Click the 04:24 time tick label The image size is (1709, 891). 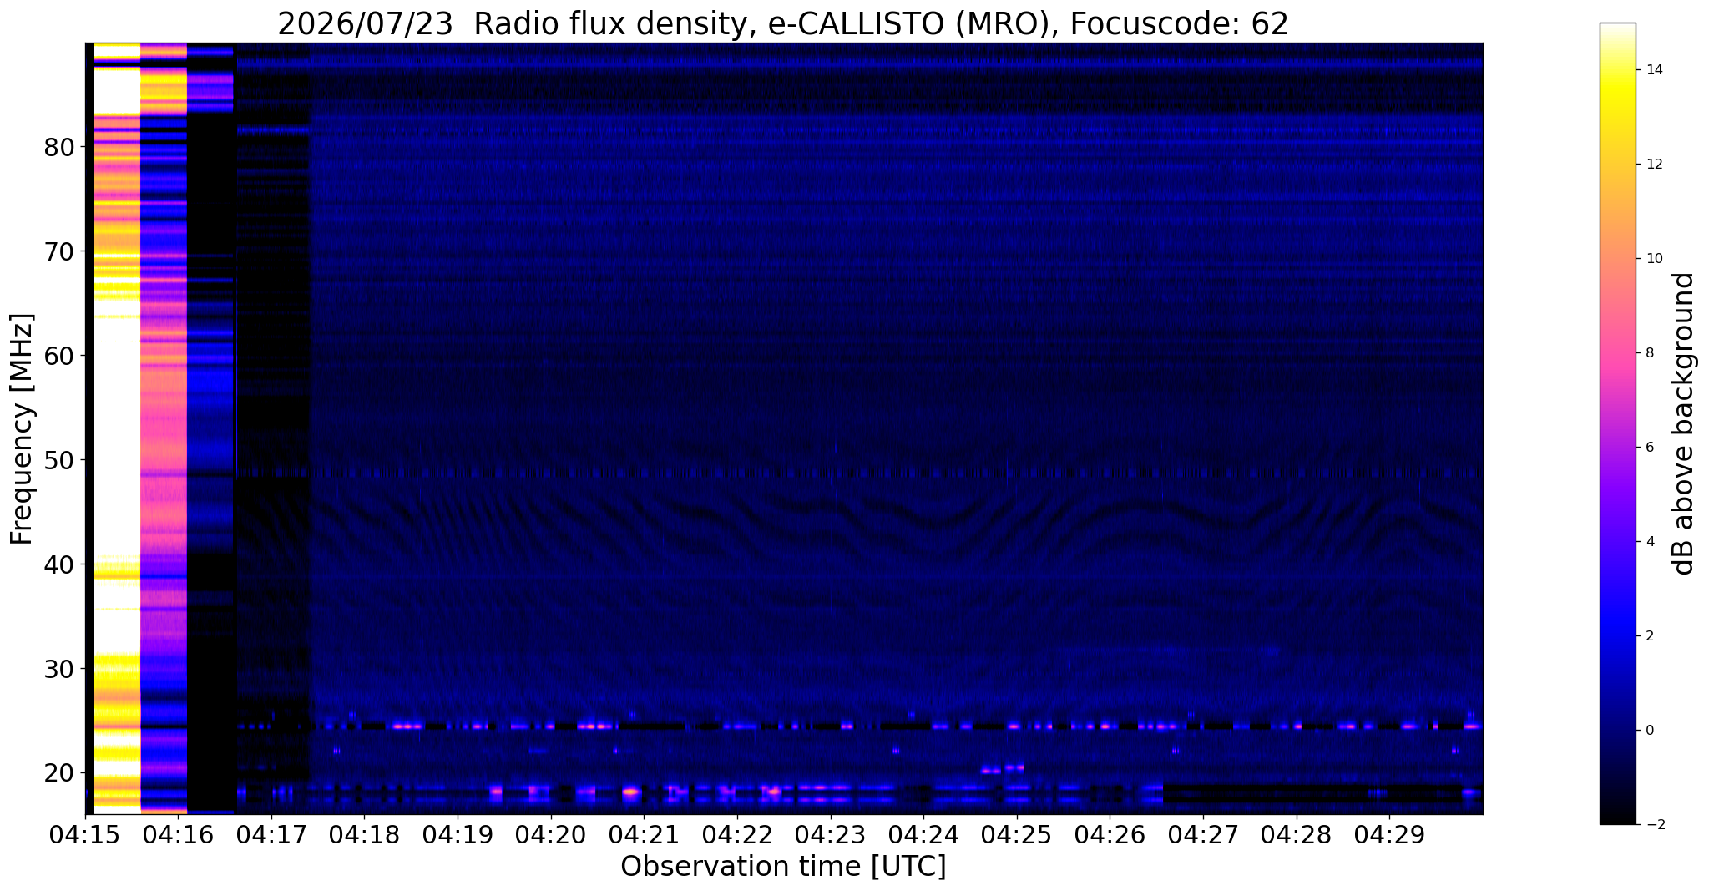click(923, 835)
